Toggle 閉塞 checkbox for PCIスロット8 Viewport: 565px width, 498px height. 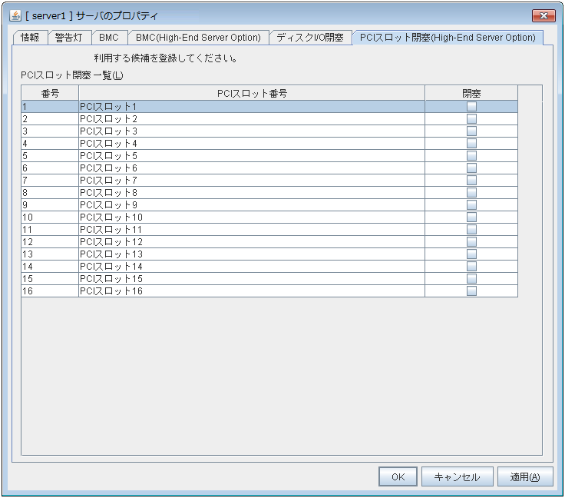(471, 193)
